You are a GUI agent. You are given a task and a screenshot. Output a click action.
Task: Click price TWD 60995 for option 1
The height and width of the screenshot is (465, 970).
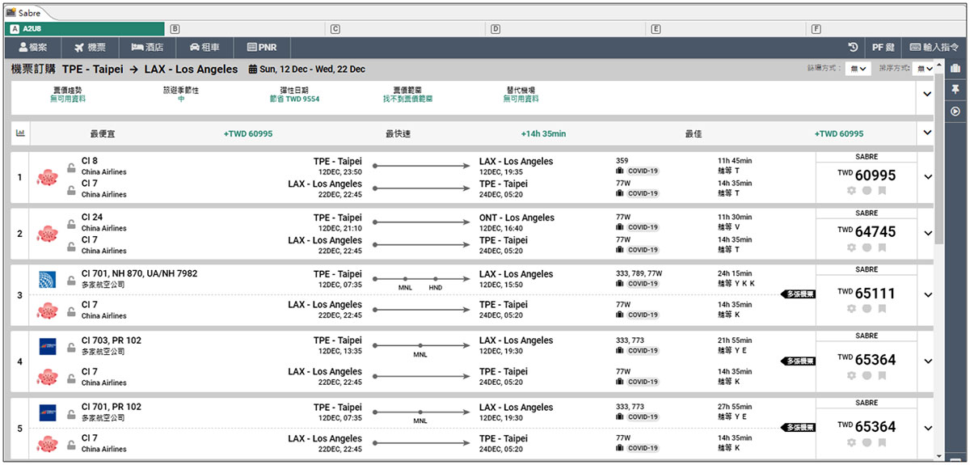(867, 175)
